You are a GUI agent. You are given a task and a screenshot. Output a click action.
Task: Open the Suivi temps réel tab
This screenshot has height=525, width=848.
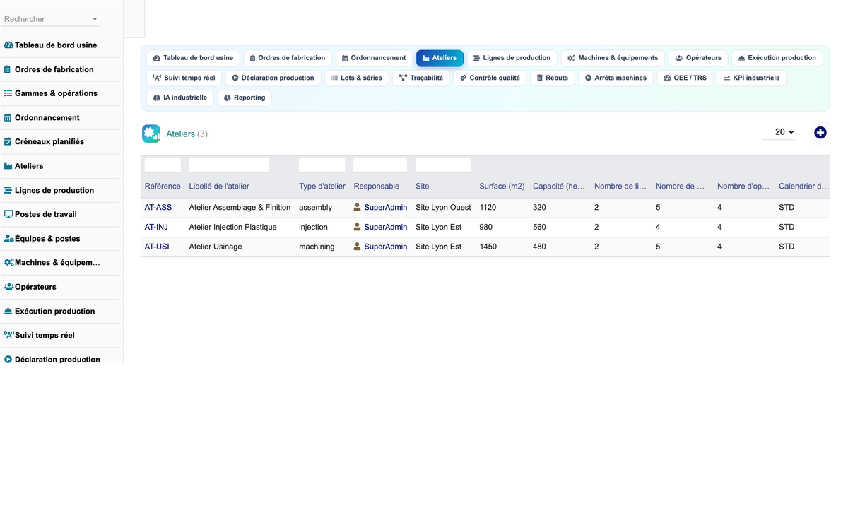[184, 78]
